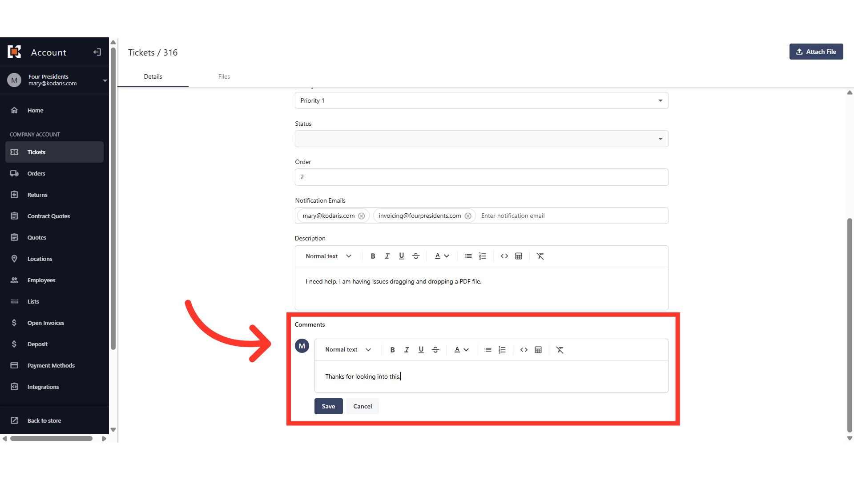Collapse sidebar with the Account arrow icon

pyautogui.click(x=97, y=52)
